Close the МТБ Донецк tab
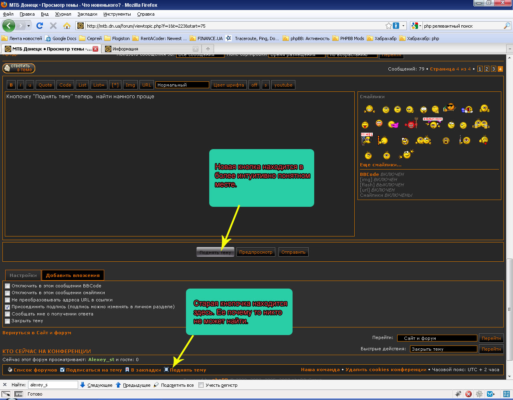513x400 pixels. 95,49
